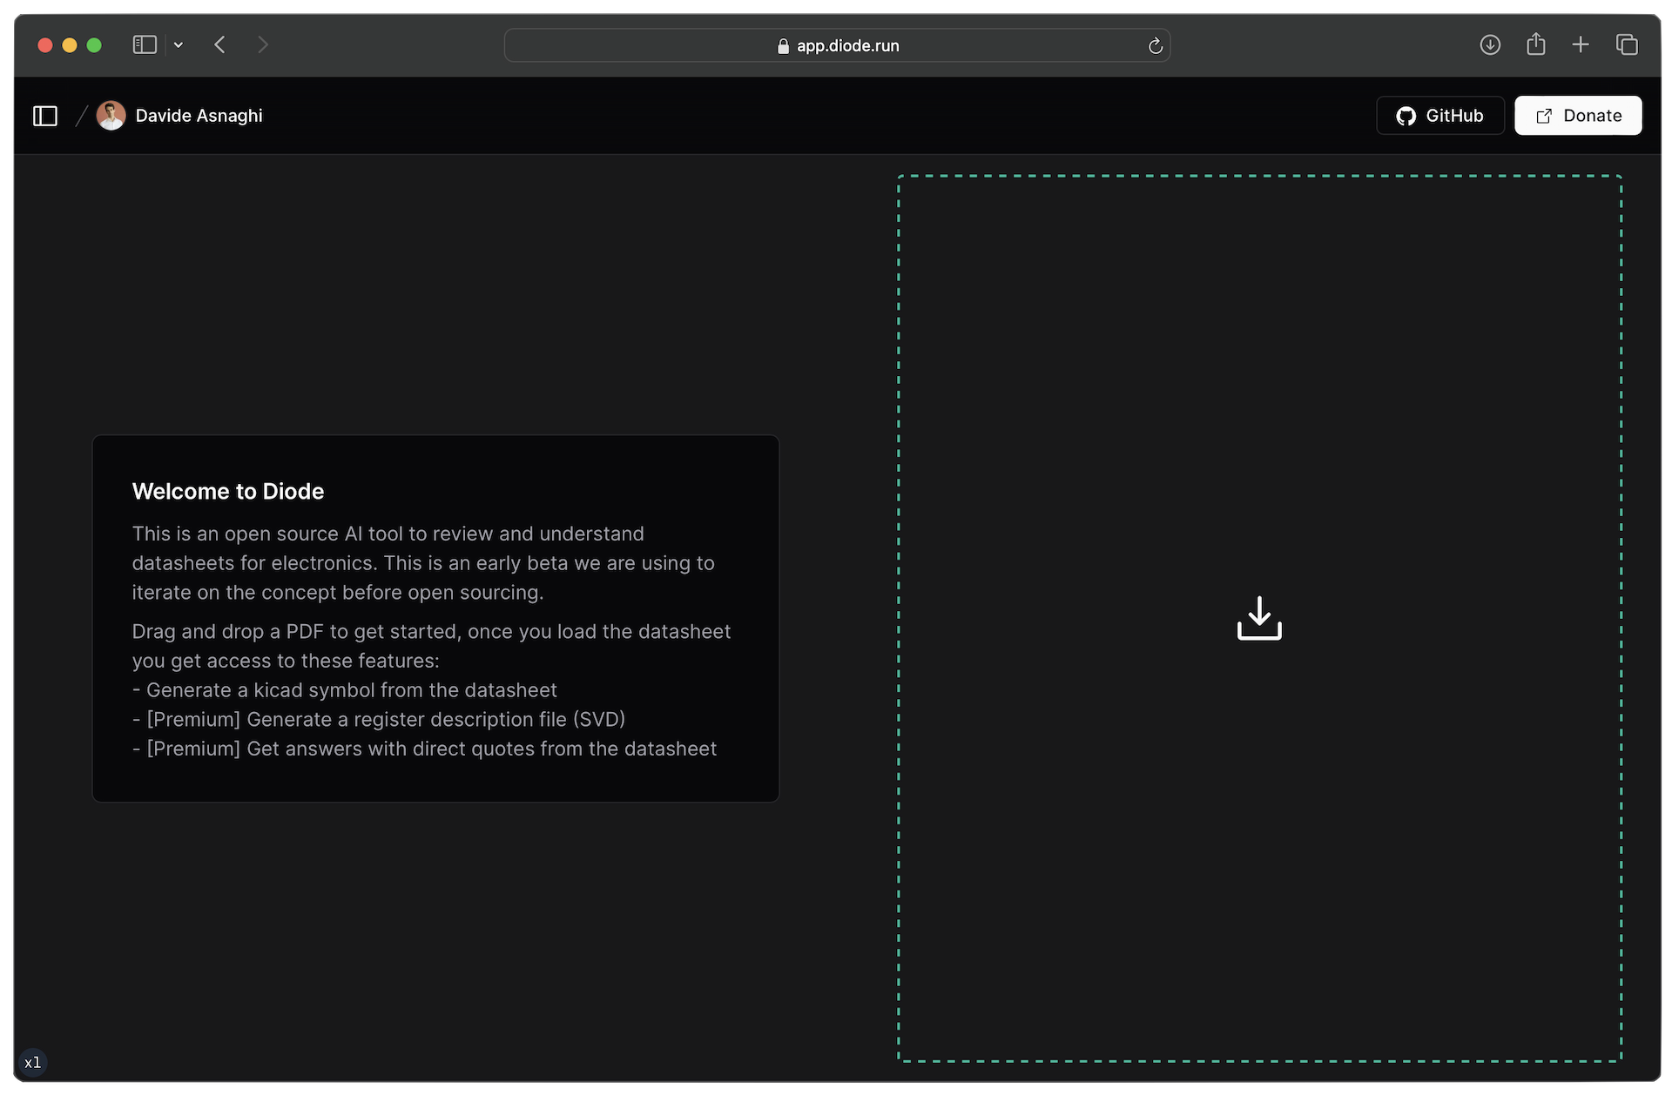Go back to previous page
Screen dimensions: 1672x1095
(219, 45)
